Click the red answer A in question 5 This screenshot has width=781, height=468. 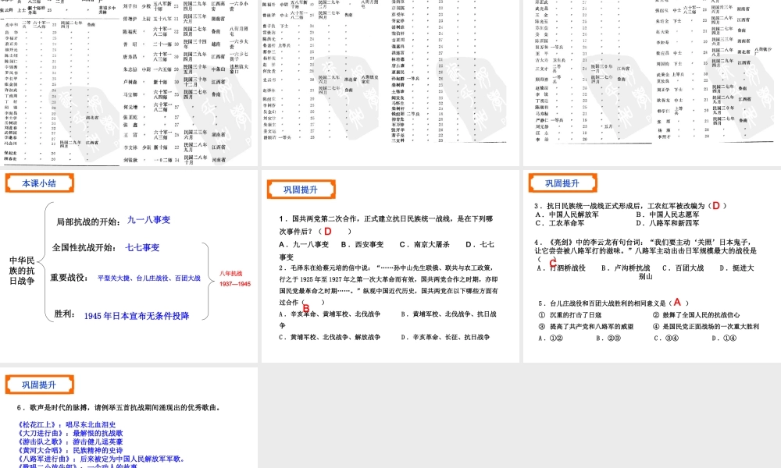pyautogui.click(x=677, y=302)
